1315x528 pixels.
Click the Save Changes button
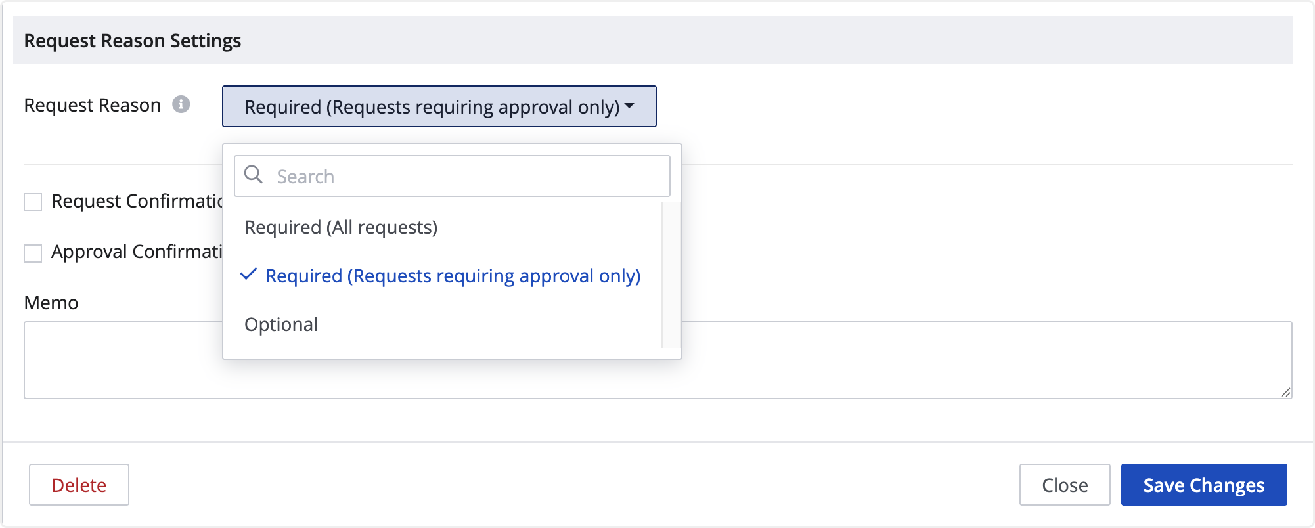click(1203, 485)
